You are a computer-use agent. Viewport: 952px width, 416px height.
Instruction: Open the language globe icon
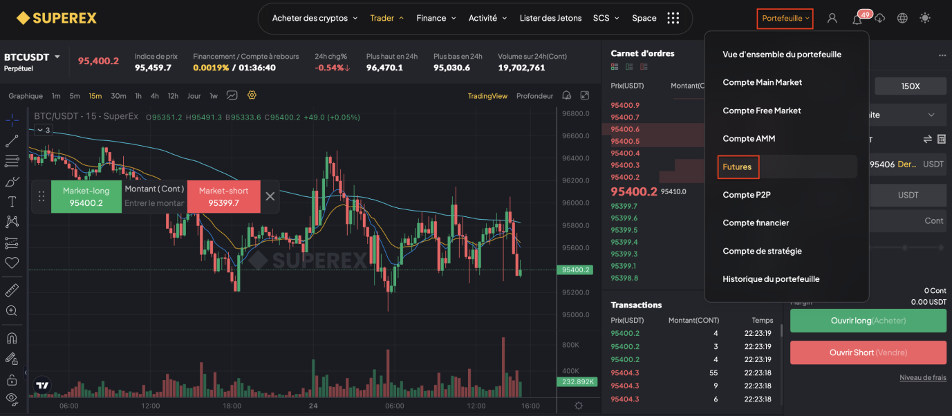[x=902, y=19]
